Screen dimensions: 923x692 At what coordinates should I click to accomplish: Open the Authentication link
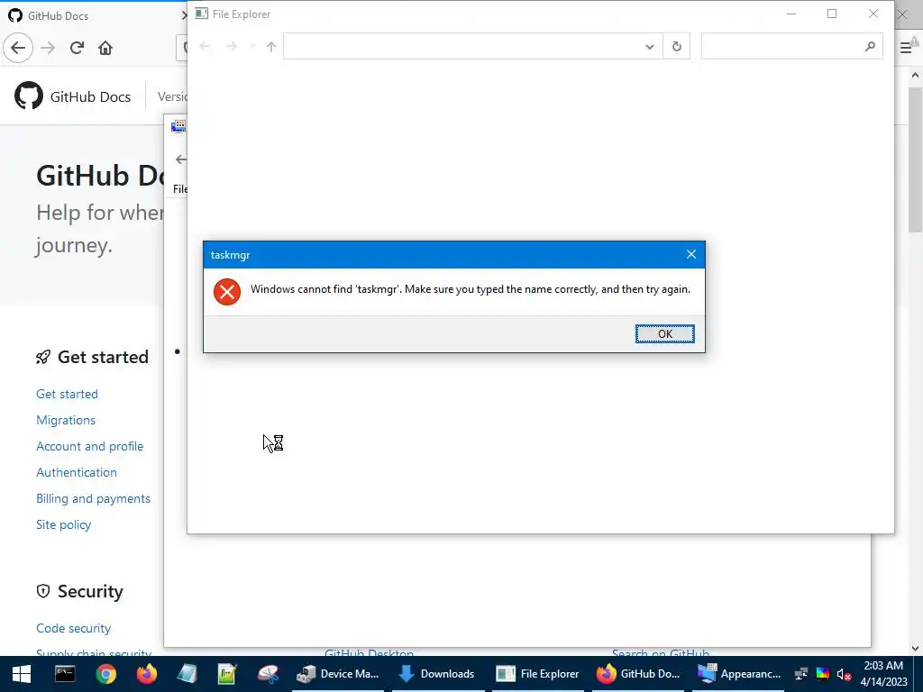[77, 472]
